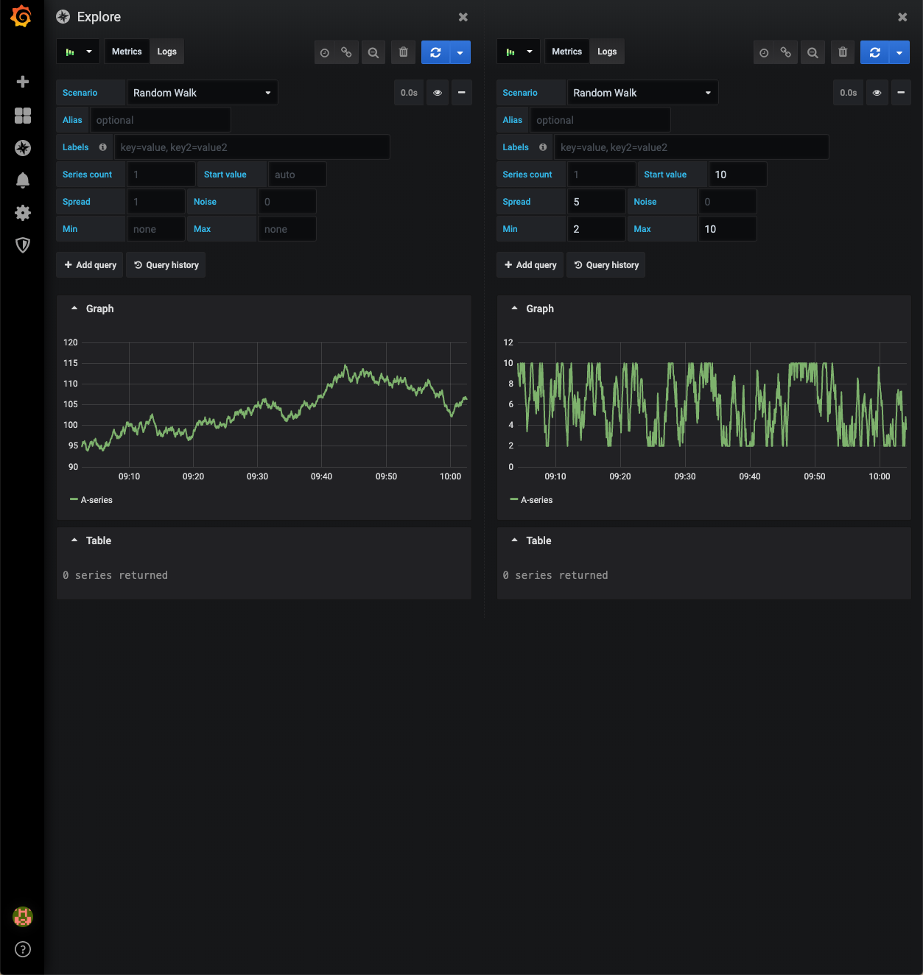This screenshot has height=975, width=923.
Task: Open the Dashboards grid icon in sidebar
Action: (x=23, y=116)
